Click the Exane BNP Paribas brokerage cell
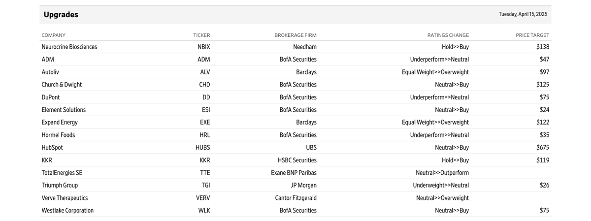Screen dimensions: 591x221 294,173
